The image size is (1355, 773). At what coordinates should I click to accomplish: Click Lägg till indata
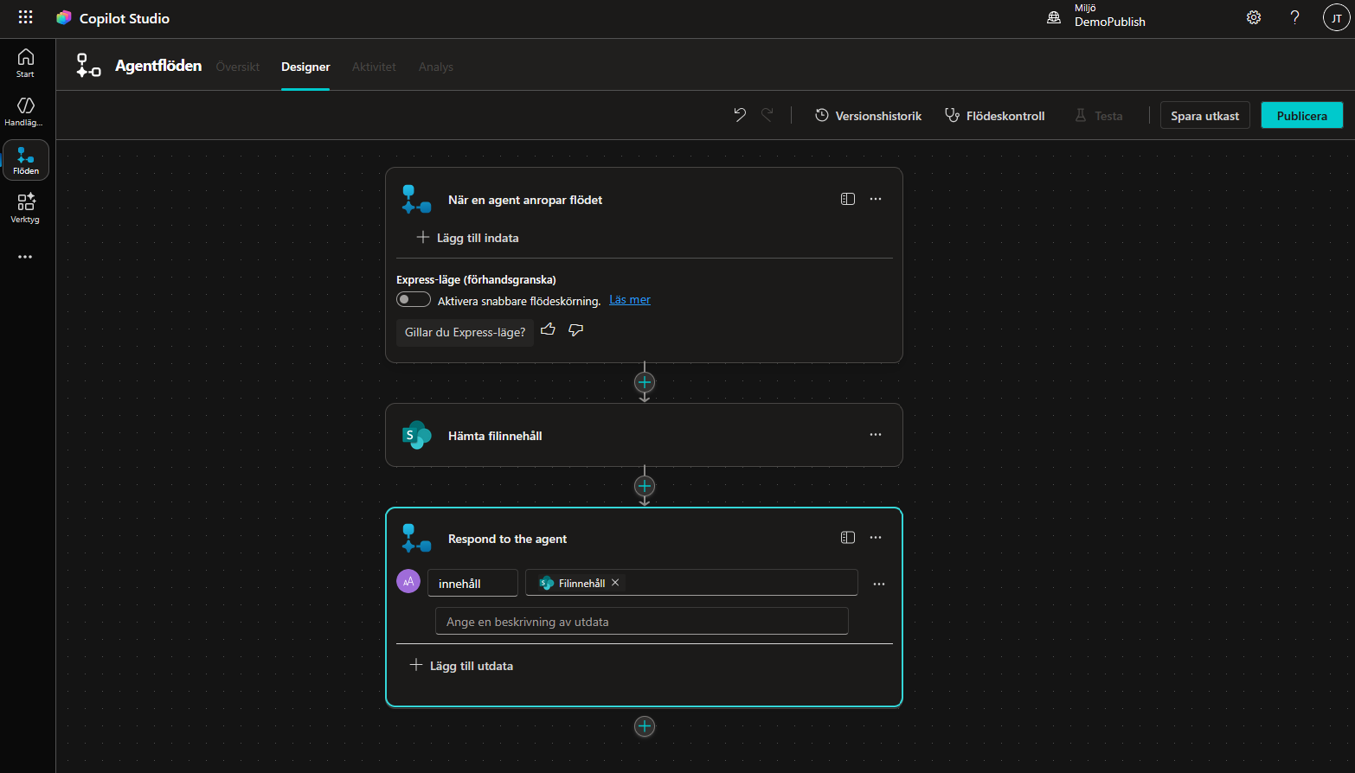[x=468, y=238]
